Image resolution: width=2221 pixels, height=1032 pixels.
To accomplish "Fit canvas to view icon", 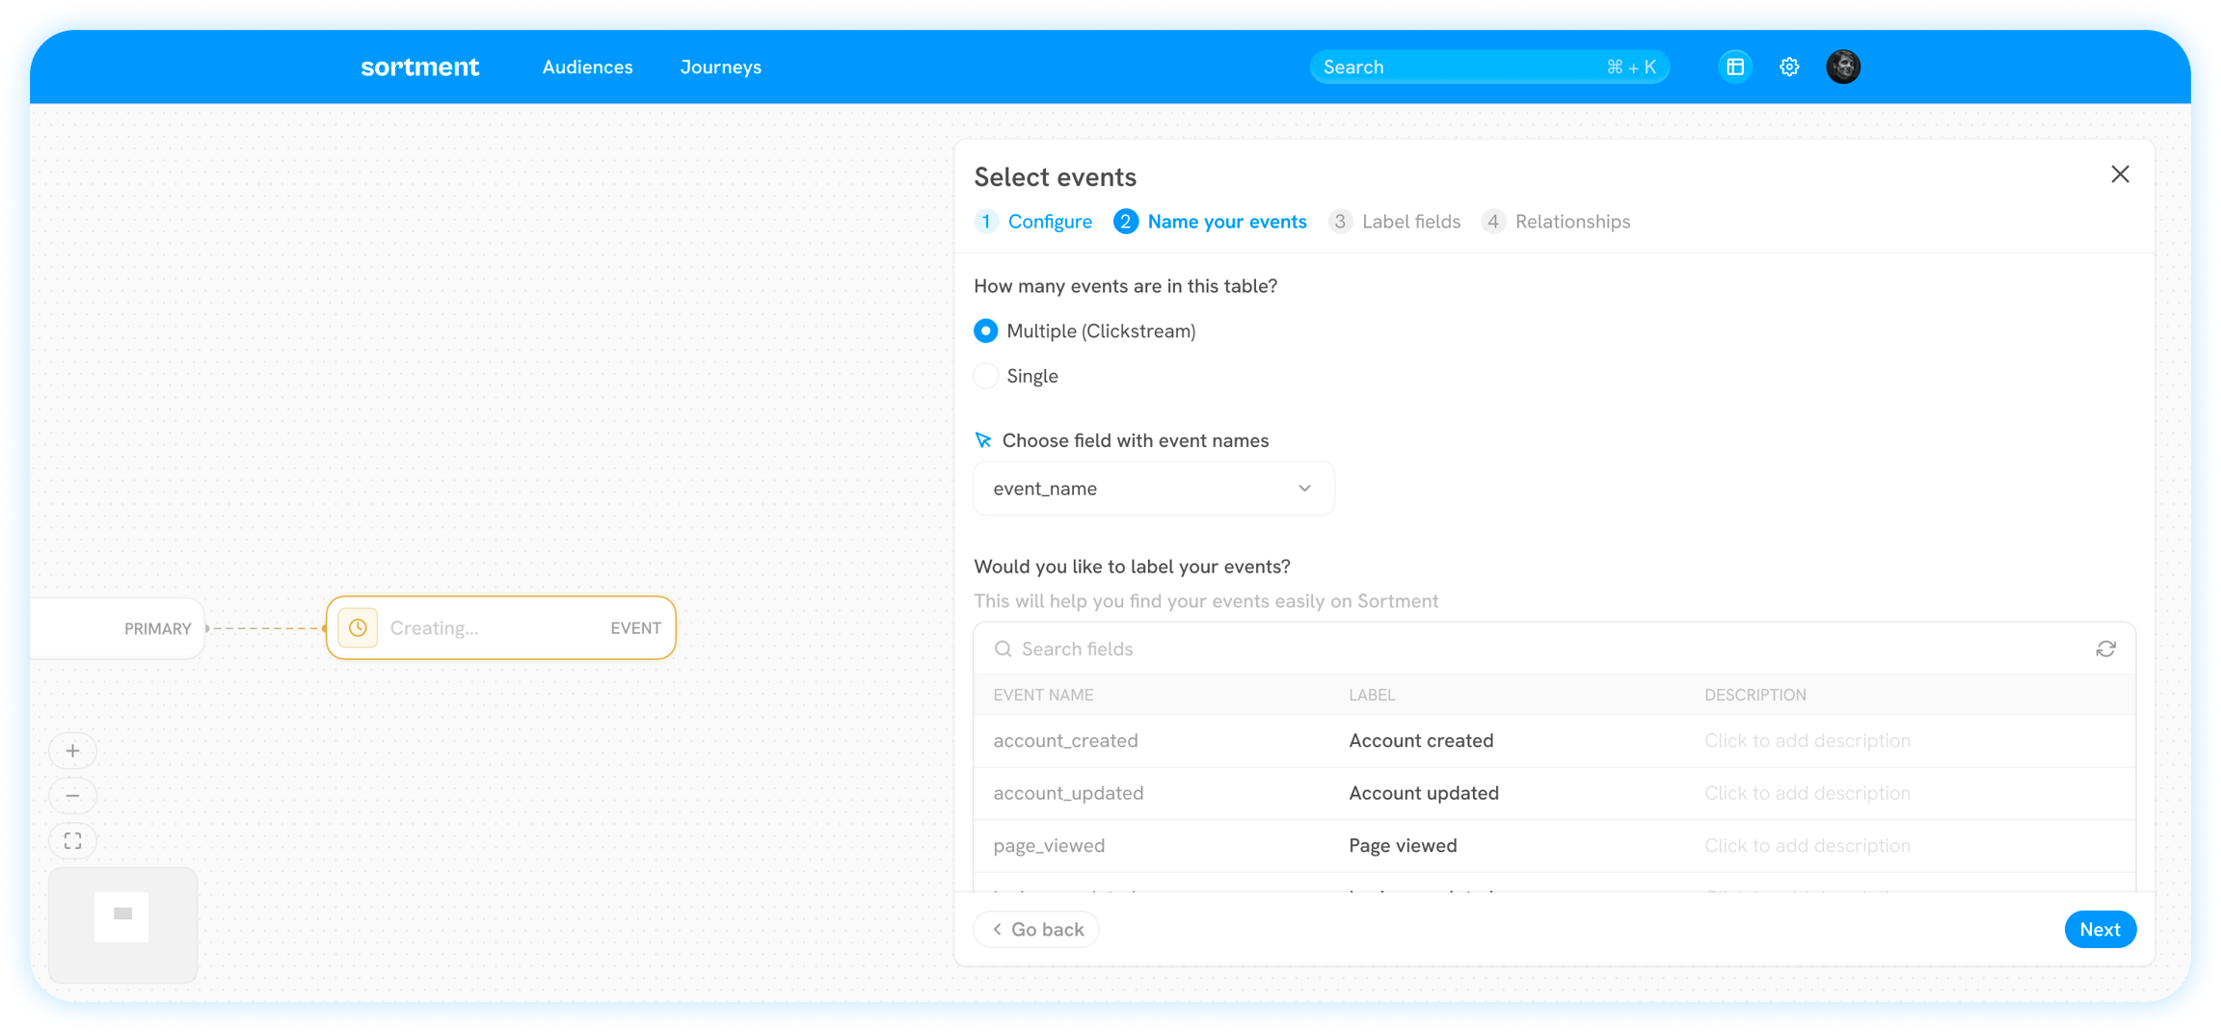I will (x=73, y=841).
